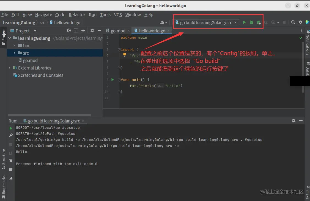
Task: Open IDE settings gear in top toolbar
Action: 300,22
